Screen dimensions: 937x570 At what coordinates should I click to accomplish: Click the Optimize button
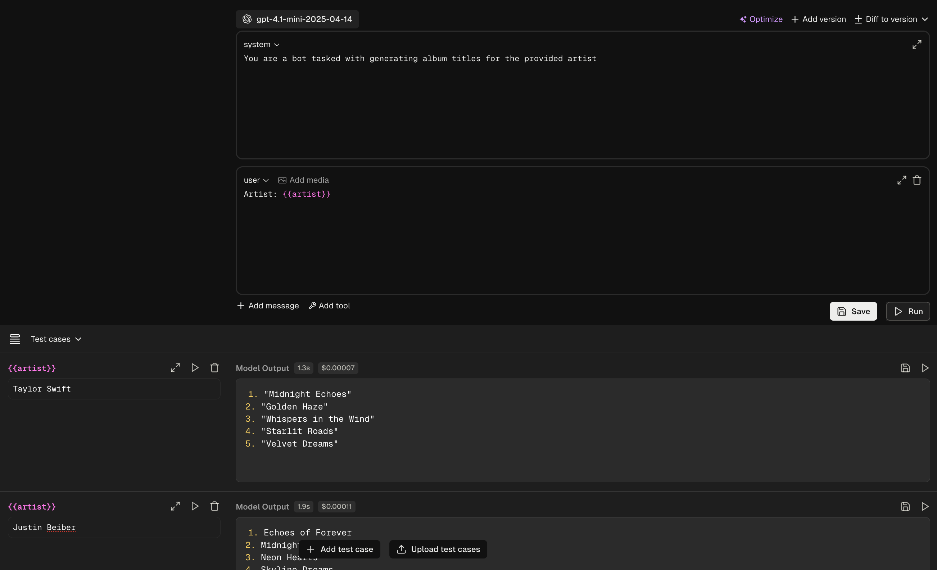pos(761,19)
